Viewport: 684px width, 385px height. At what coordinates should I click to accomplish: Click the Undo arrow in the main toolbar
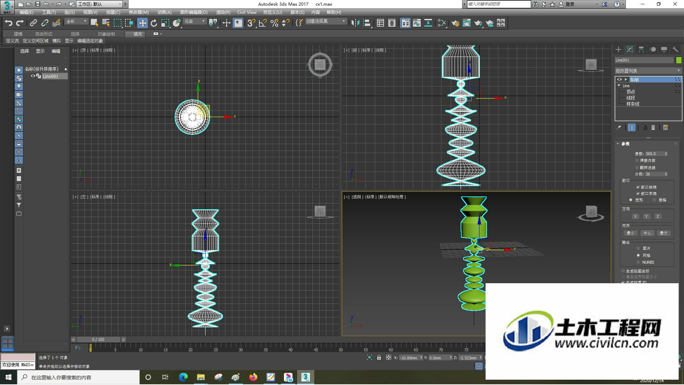pos(9,23)
